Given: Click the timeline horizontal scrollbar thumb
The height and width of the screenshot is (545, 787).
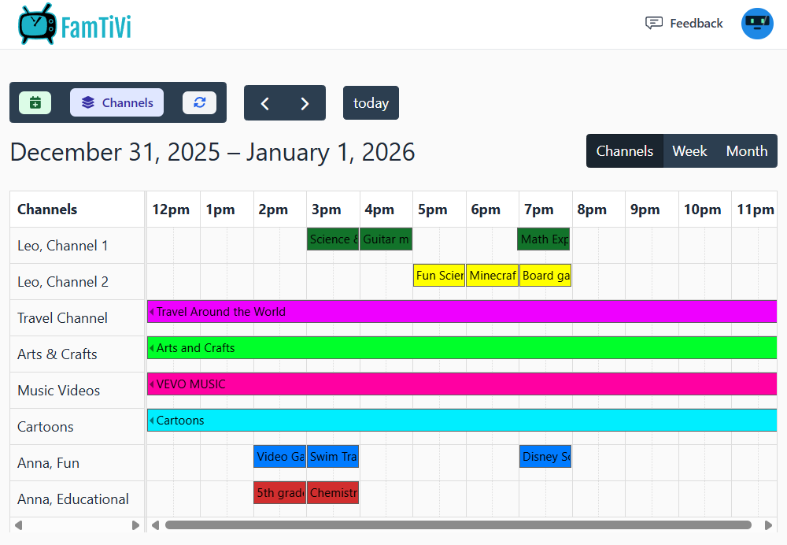Looking at the screenshot, I should [457, 525].
